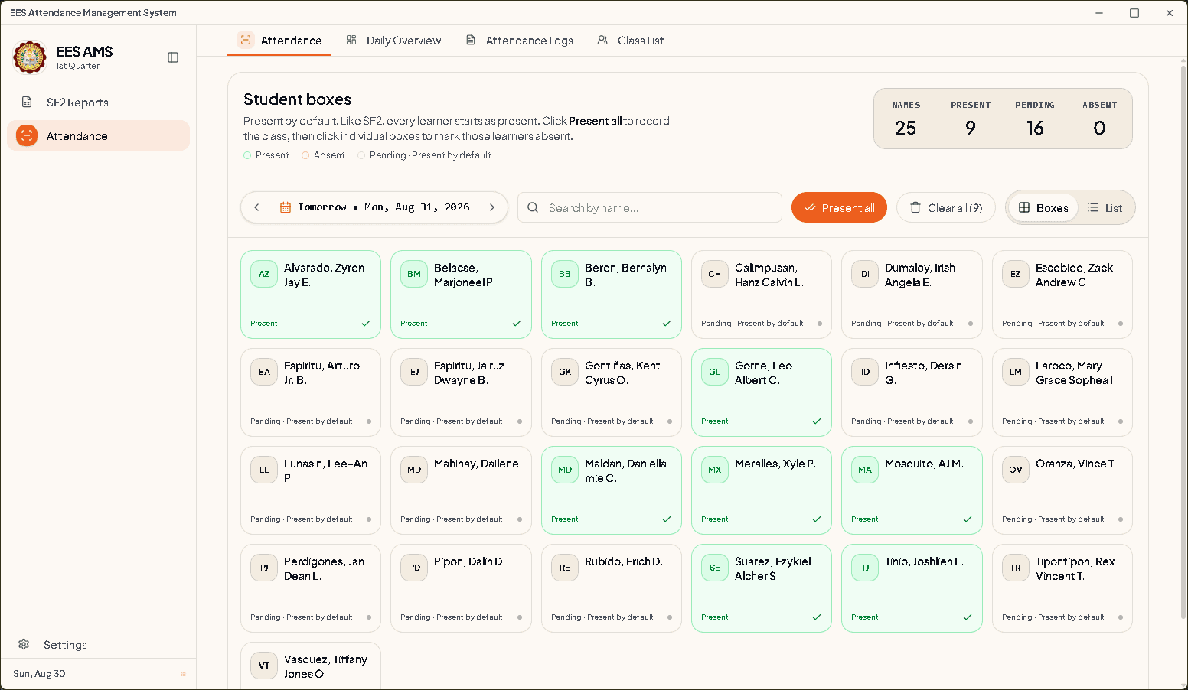This screenshot has height=690, width=1188.
Task: Open SF2 Reports in sidebar
Action: 98,103
